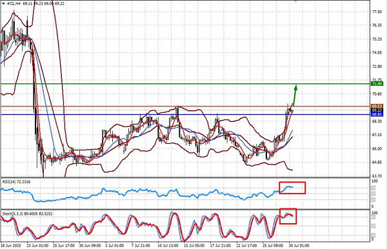Click the 77.50 price scale value
Image resolution: width=387 pixels, height=249 pixels.
click(x=377, y=12)
